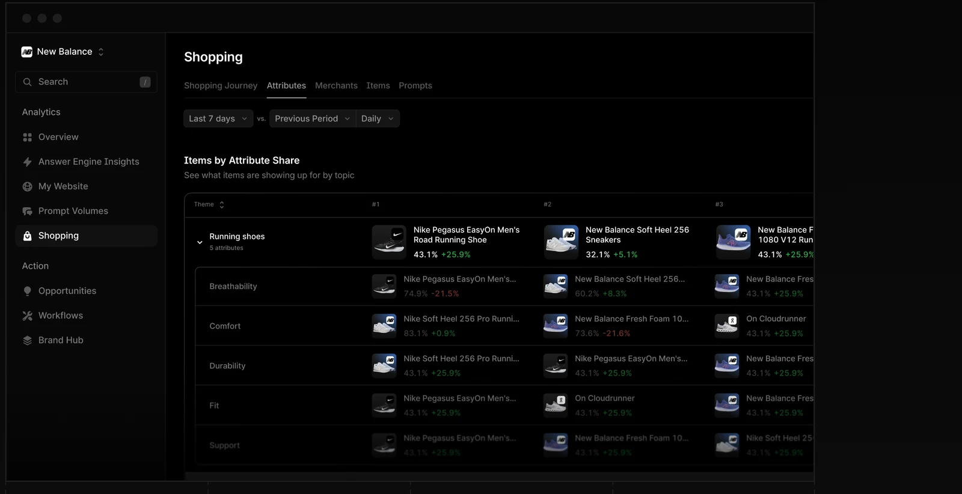Click the Nike Pegasus thumbnail in Running shoes row
962x494 pixels.
coord(389,242)
